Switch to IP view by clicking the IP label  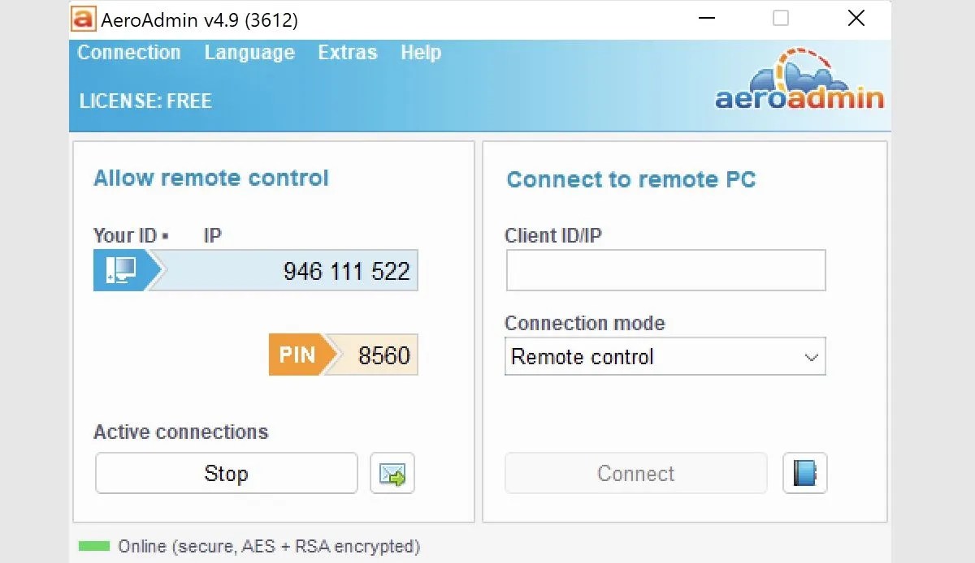coord(212,235)
